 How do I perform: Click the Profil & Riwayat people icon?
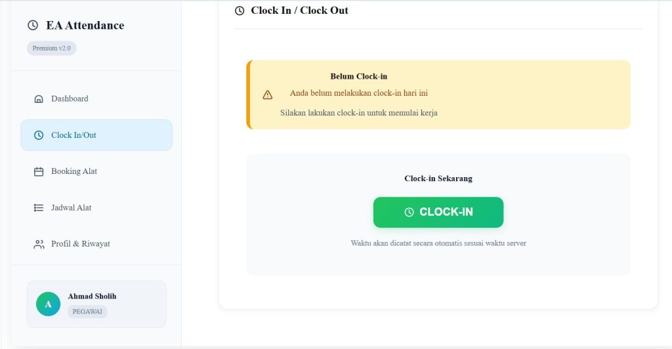[39, 244]
